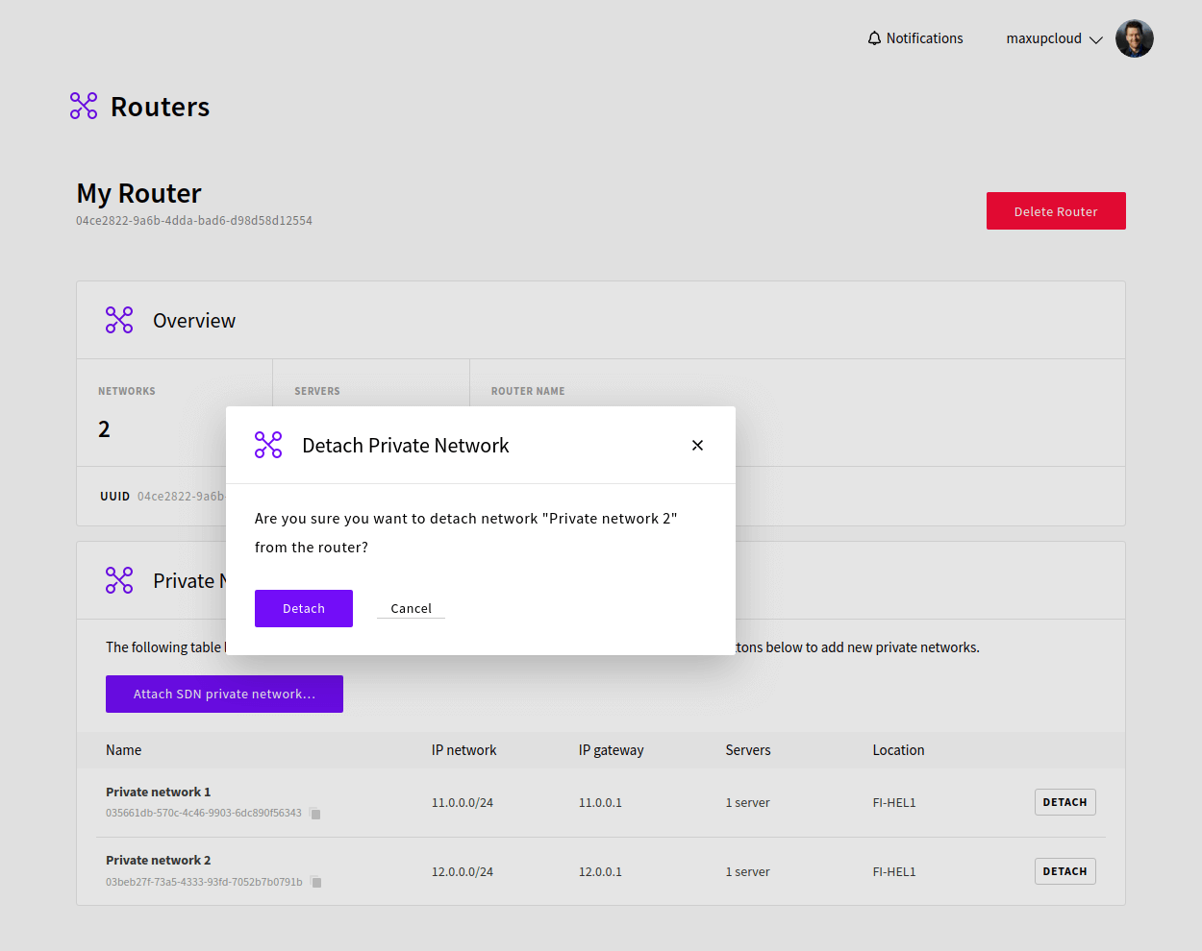Click FI-HEL1 in Private network 2 row

tap(894, 871)
